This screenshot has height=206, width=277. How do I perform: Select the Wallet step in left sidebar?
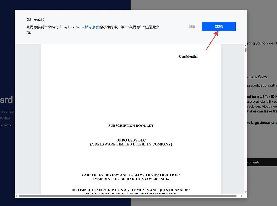(x=5, y=118)
